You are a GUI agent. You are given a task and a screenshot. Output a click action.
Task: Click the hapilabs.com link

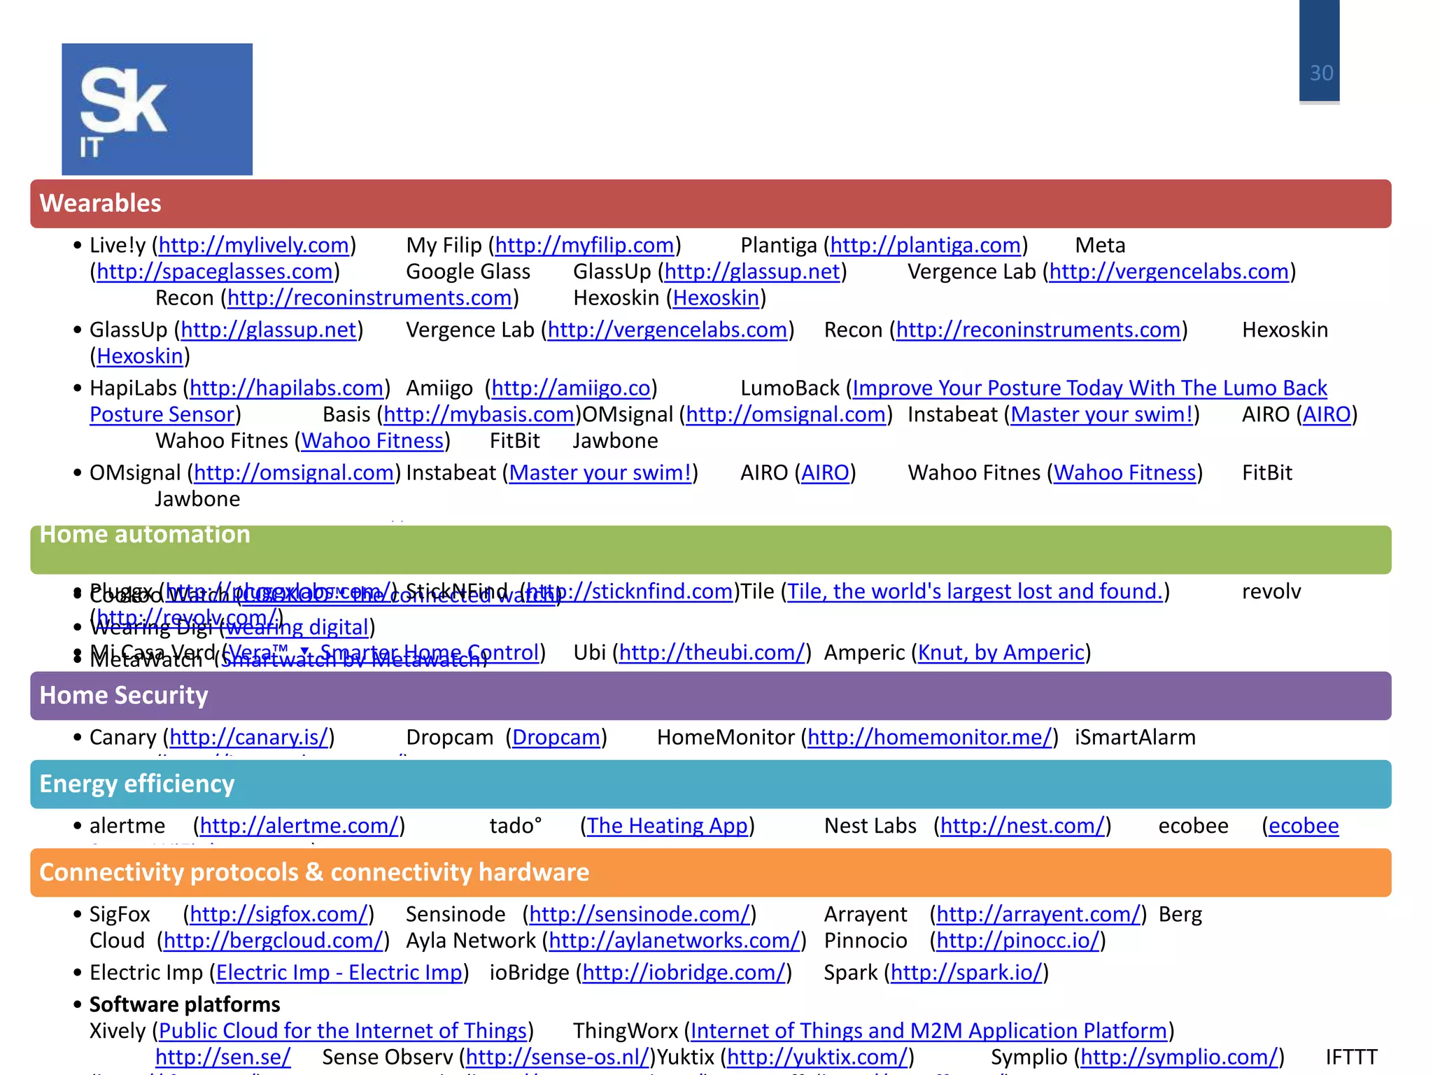coord(286,388)
